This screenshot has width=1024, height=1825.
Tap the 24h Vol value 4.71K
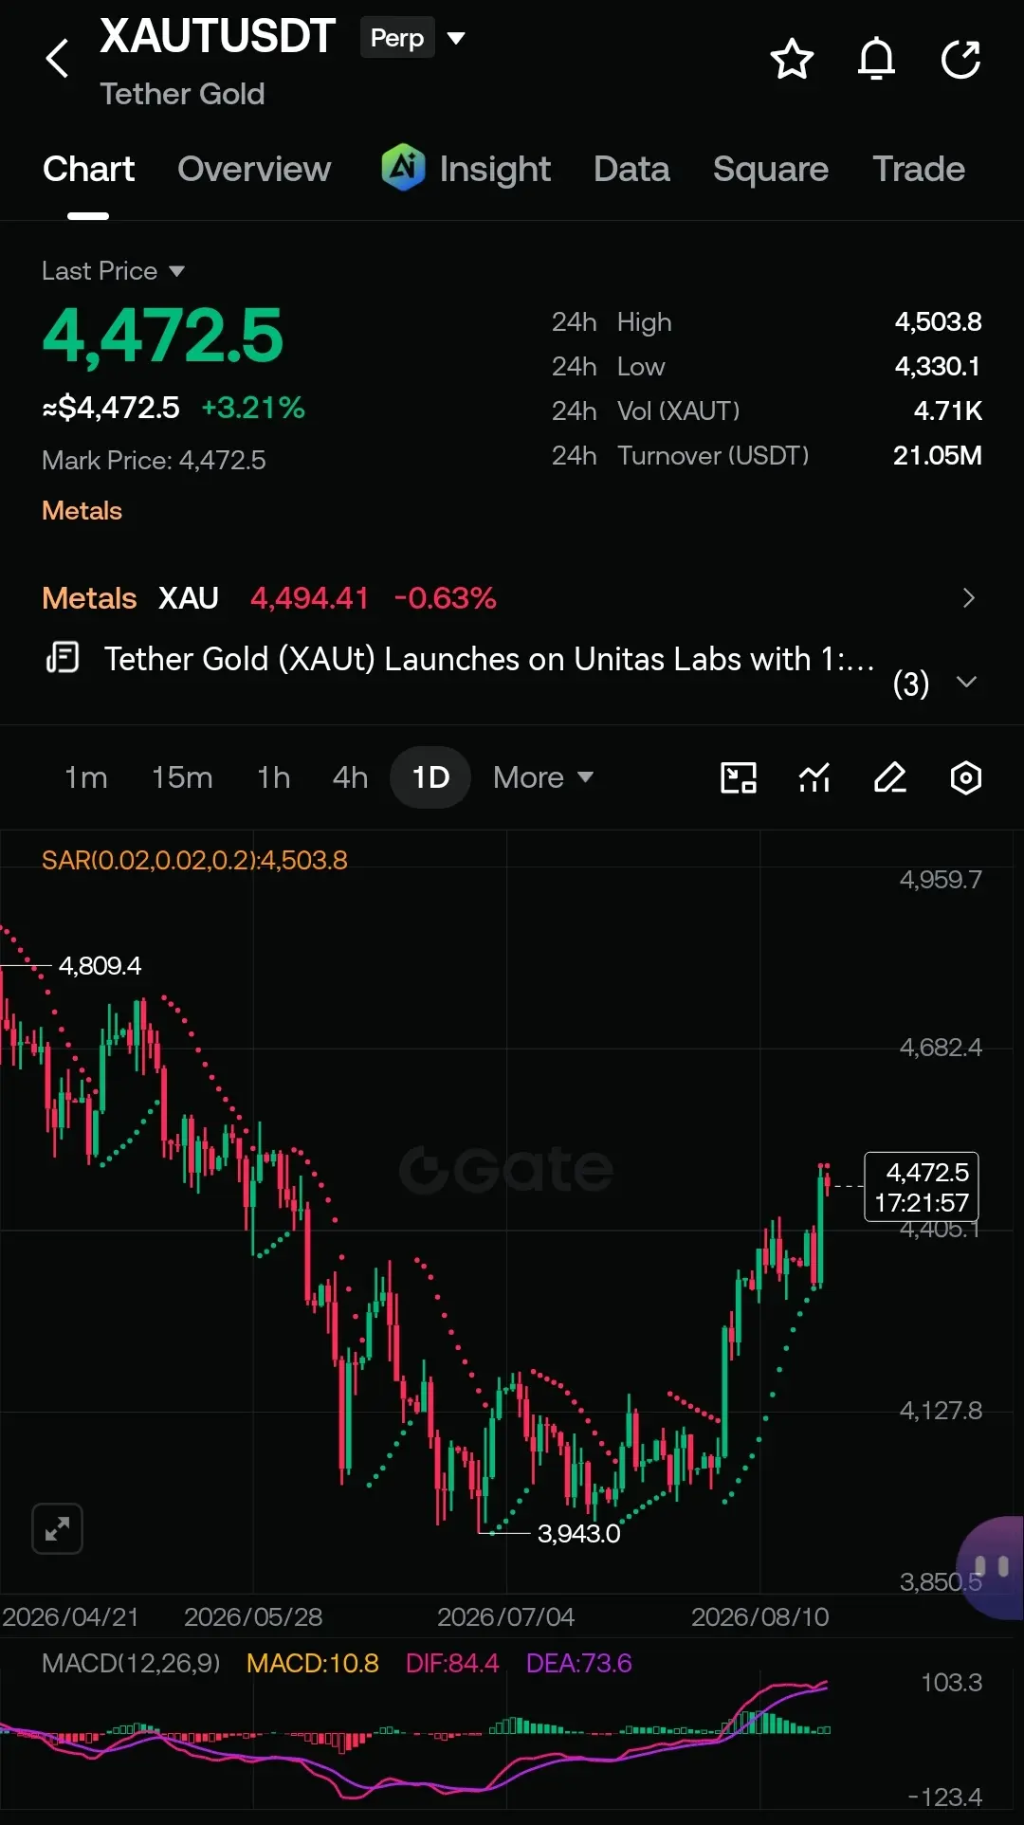[947, 411]
